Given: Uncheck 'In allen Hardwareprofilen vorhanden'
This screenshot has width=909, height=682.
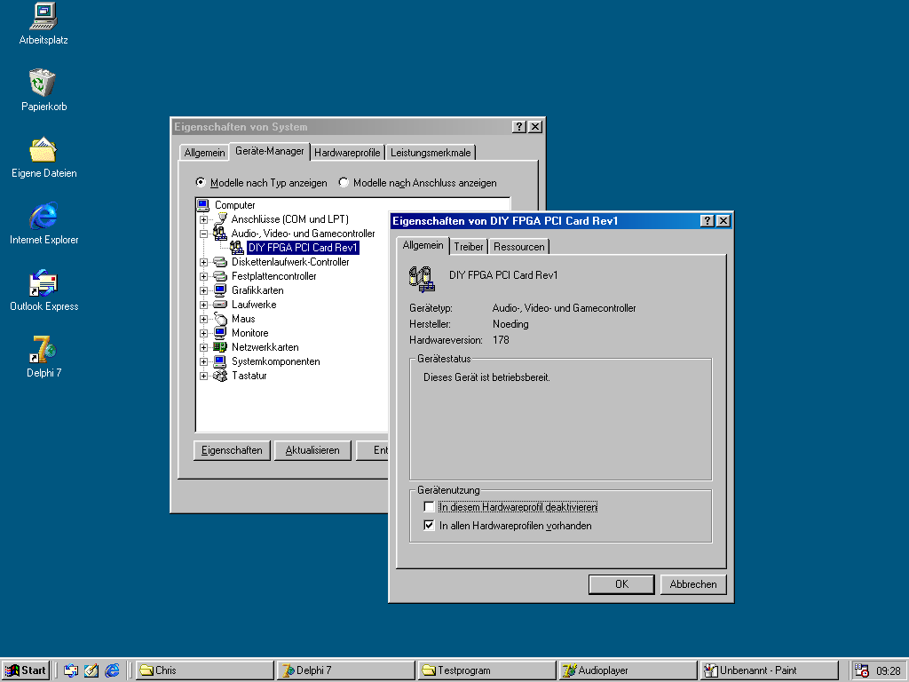Looking at the screenshot, I should coord(430,526).
